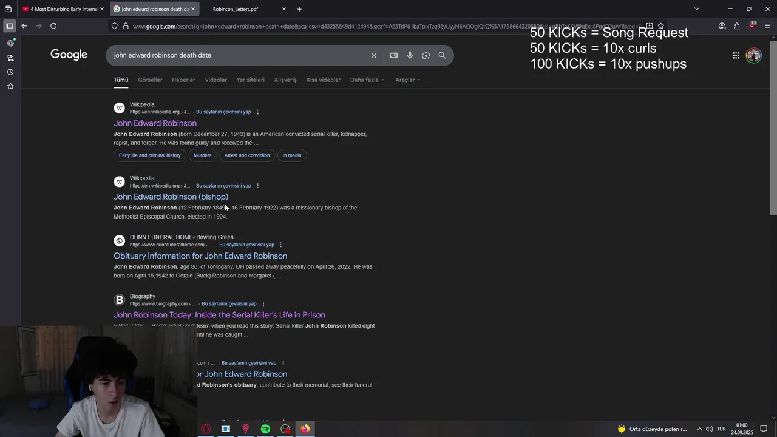Open the Google apps grid
Viewport: 777px width, 437px height.
click(736, 55)
